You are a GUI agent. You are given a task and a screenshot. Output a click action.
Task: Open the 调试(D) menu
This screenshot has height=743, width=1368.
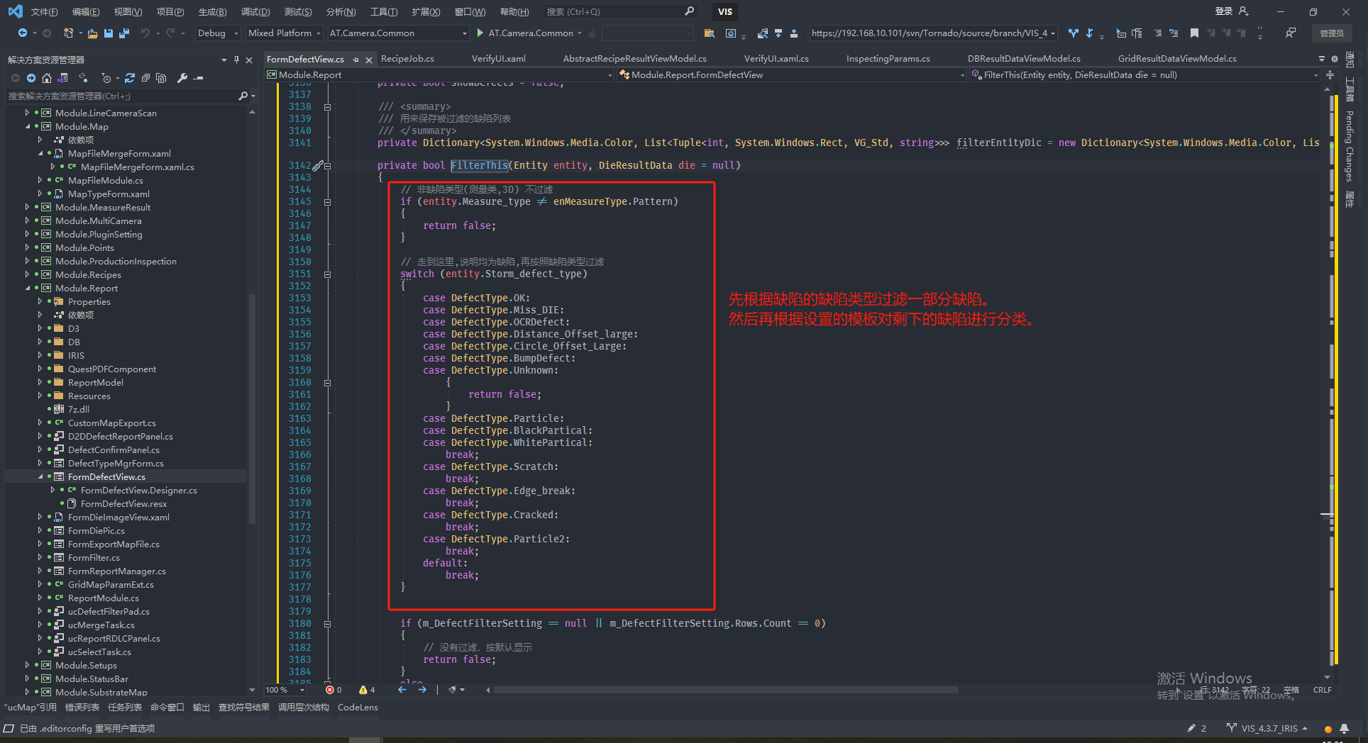tap(255, 12)
